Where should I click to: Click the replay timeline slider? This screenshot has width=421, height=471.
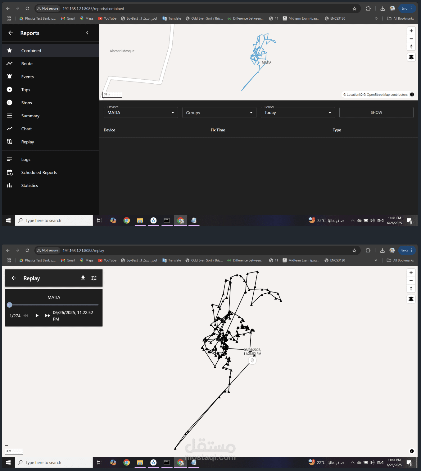click(x=54, y=305)
